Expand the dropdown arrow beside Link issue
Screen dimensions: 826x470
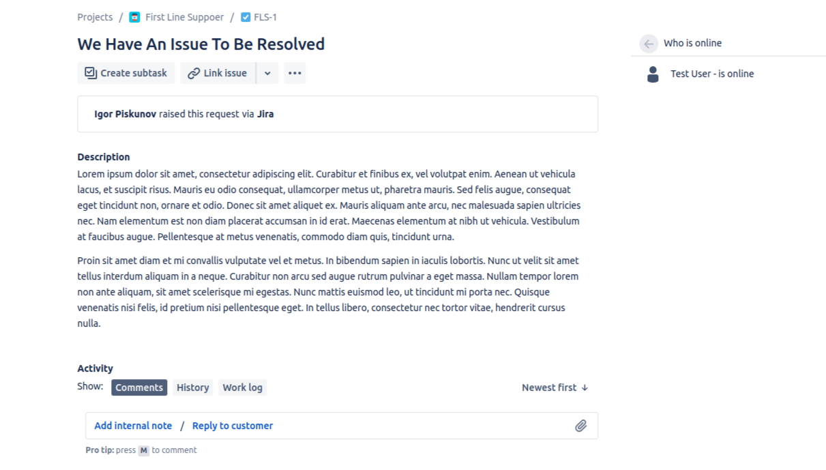point(267,73)
